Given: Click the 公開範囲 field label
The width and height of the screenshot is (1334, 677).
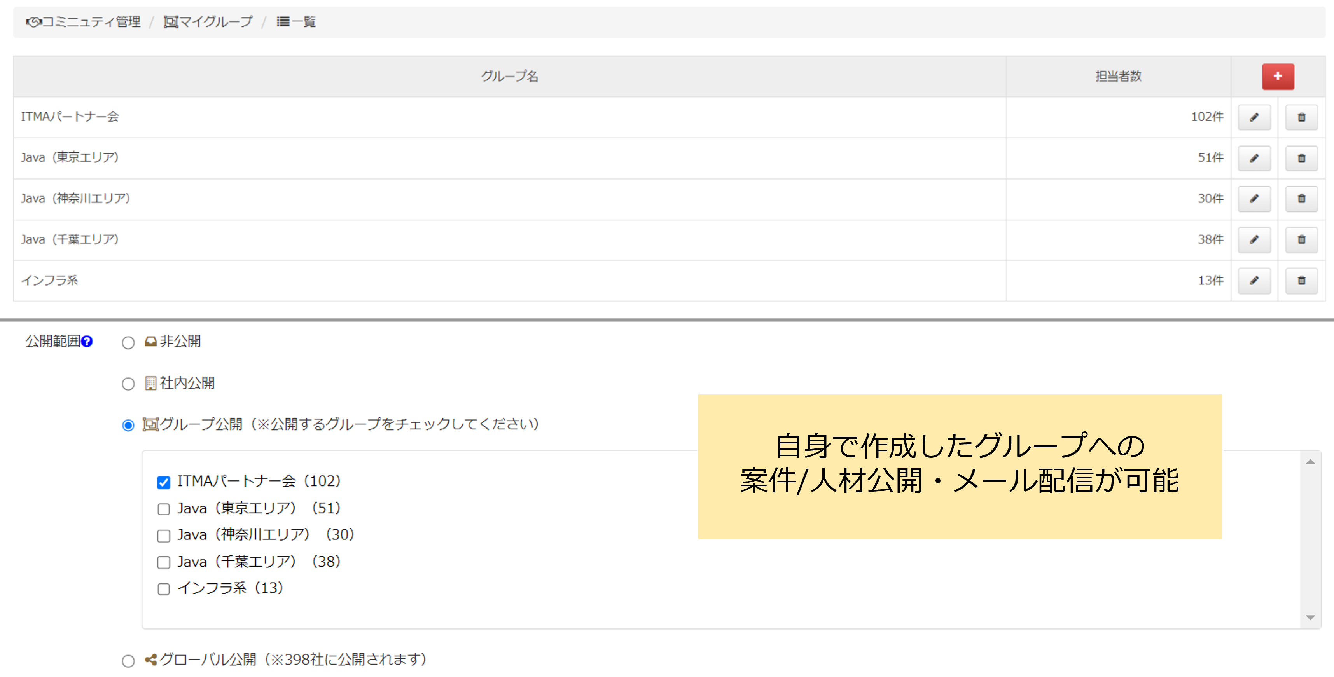Looking at the screenshot, I should click(53, 341).
